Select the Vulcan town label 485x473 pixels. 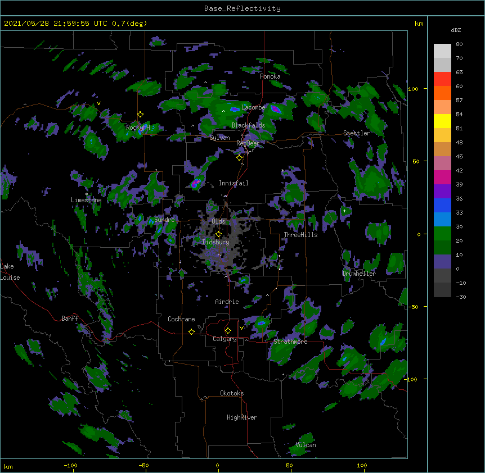[306, 445]
